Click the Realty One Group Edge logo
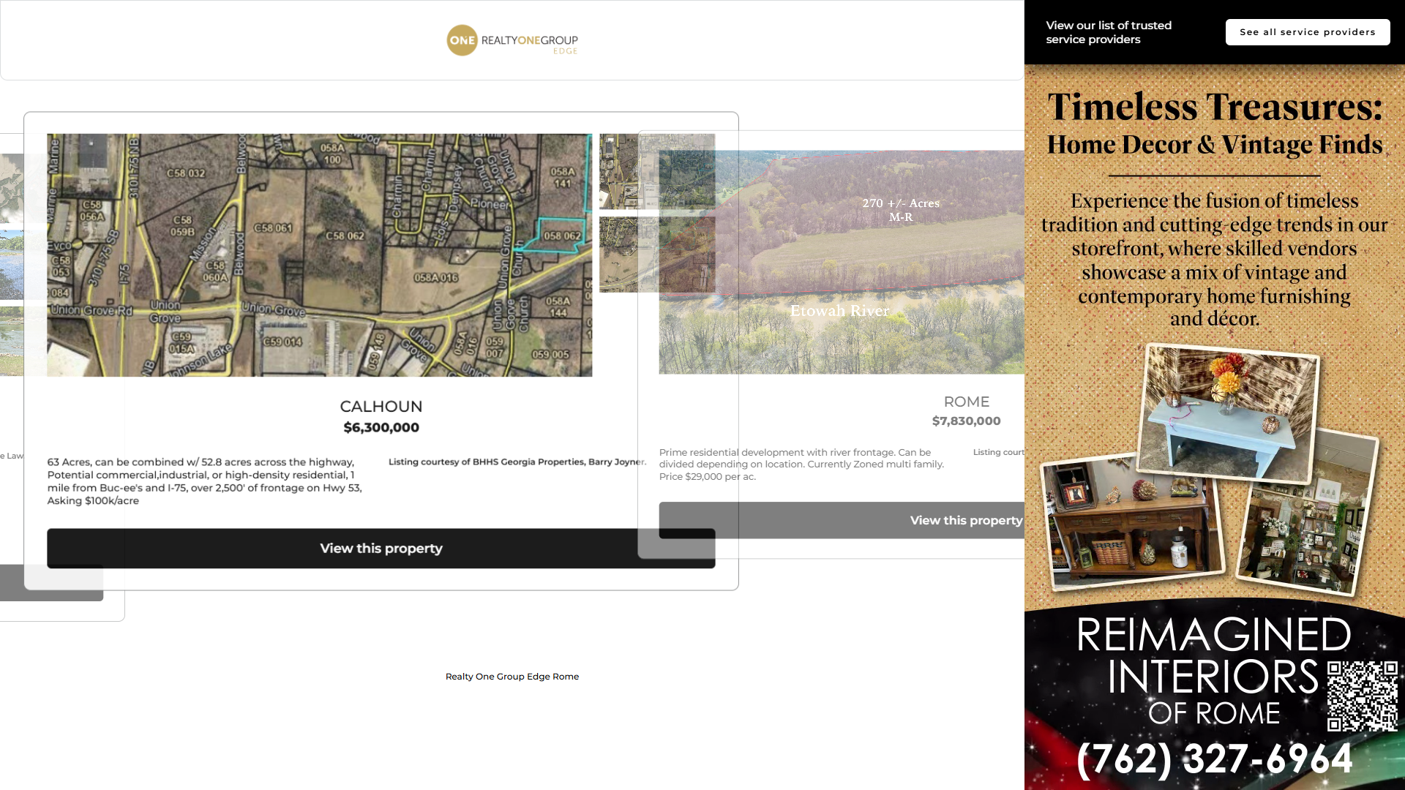The height and width of the screenshot is (790, 1405). pyautogui.click(x=512, y=41)
